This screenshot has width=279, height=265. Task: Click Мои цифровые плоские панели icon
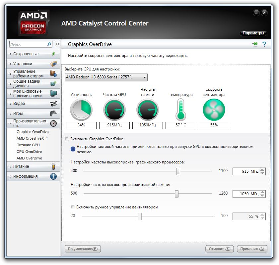53,93
